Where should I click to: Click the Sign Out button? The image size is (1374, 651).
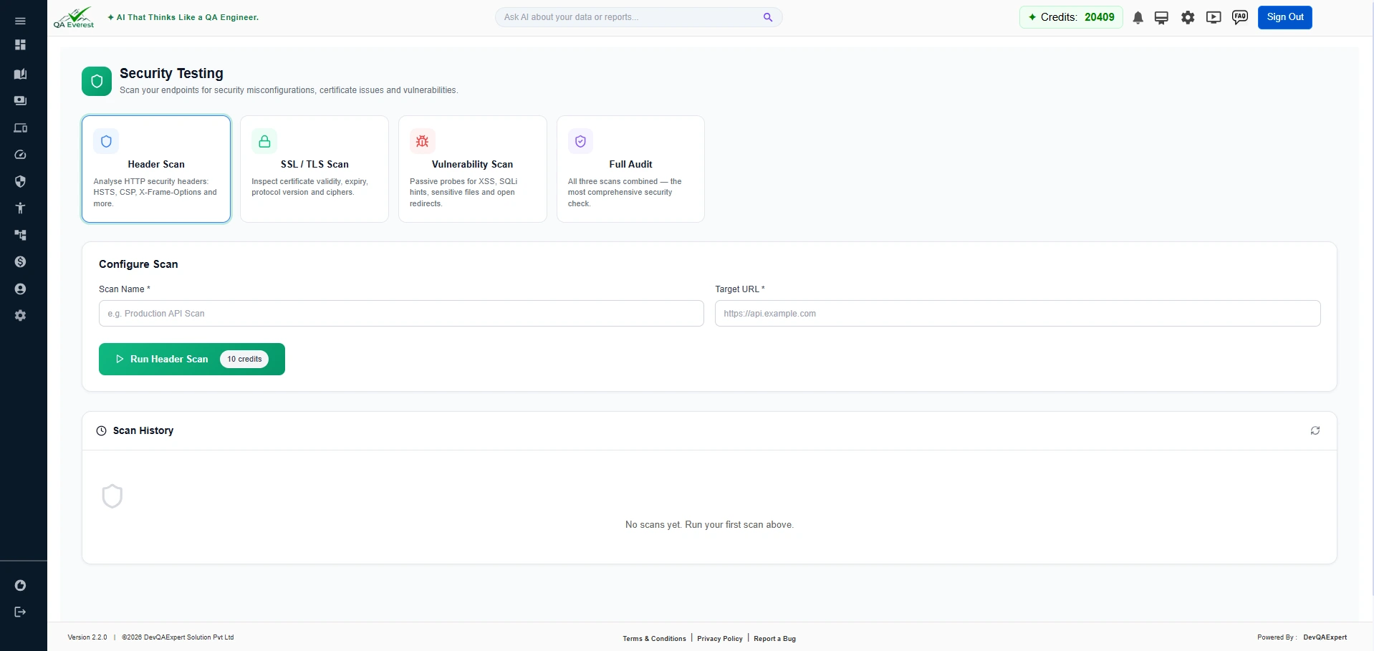coord(1284,17)
